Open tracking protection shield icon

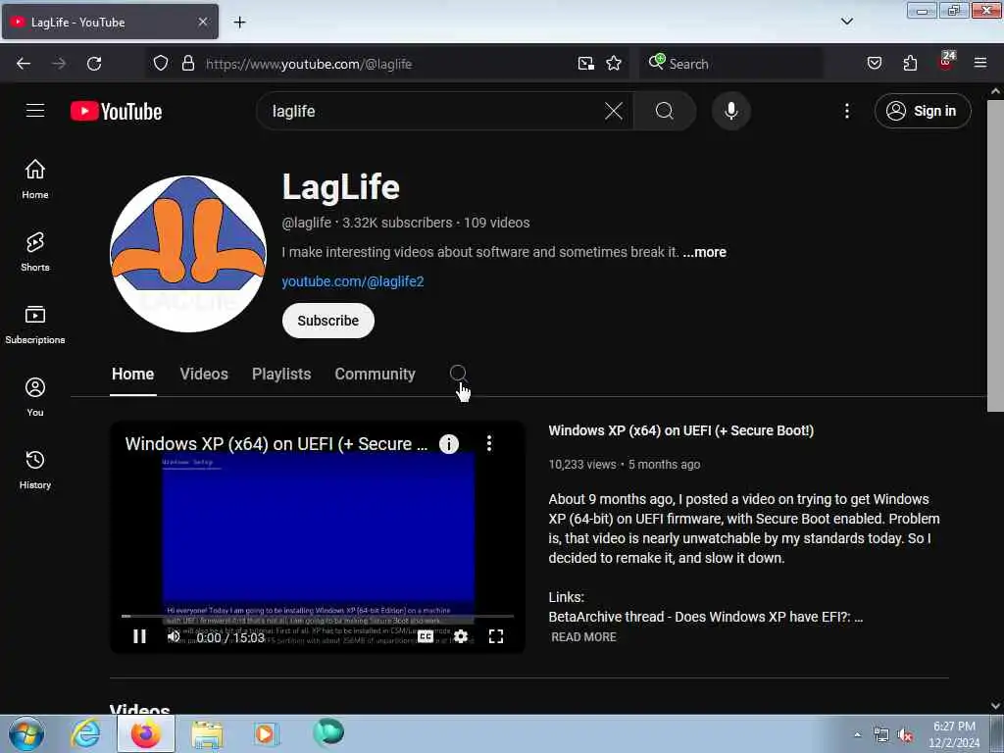point(161,64)
